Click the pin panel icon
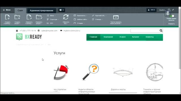 point(173,10)
